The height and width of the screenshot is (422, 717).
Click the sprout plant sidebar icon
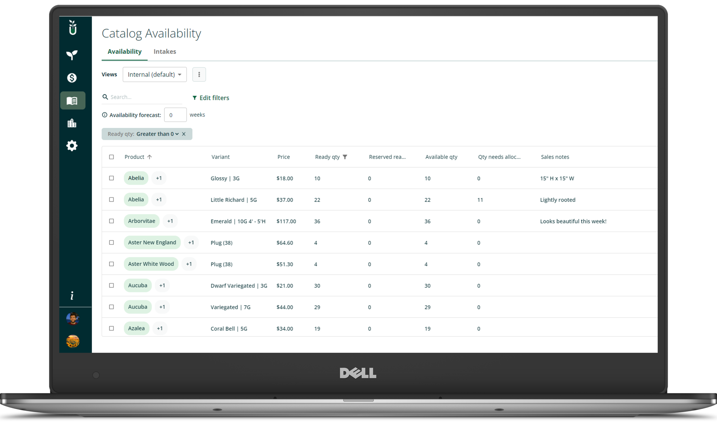pos(72,55)
